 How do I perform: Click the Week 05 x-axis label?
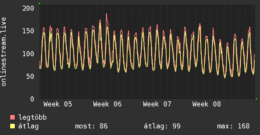pyautogui.click(x=57, y=104)
